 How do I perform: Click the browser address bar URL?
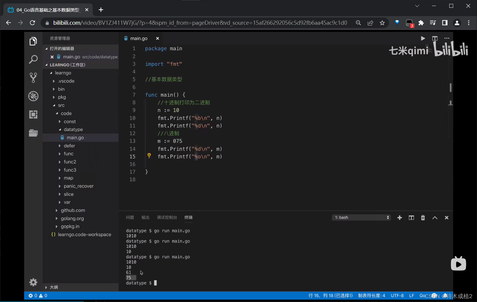tap(200, 23)
